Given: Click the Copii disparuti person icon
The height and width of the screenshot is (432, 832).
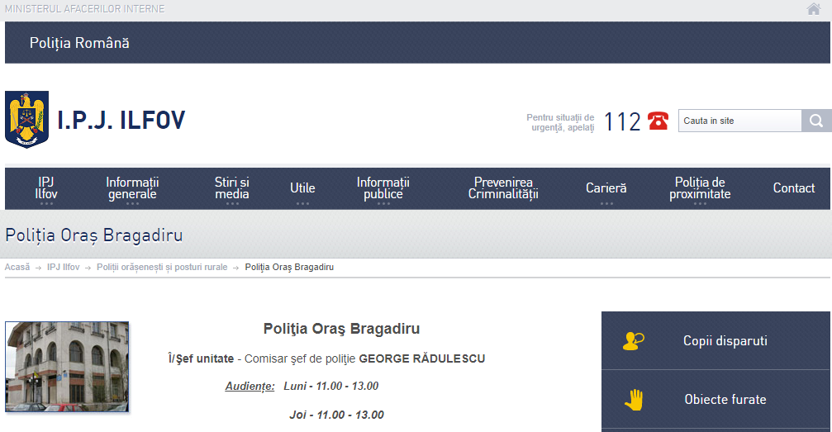Looking at the screenshot, I should coord(633,340).
